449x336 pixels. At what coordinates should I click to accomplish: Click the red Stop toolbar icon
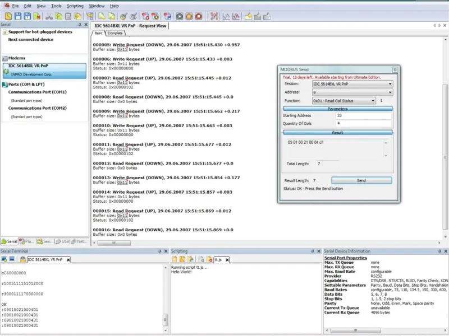pos(198,16)
